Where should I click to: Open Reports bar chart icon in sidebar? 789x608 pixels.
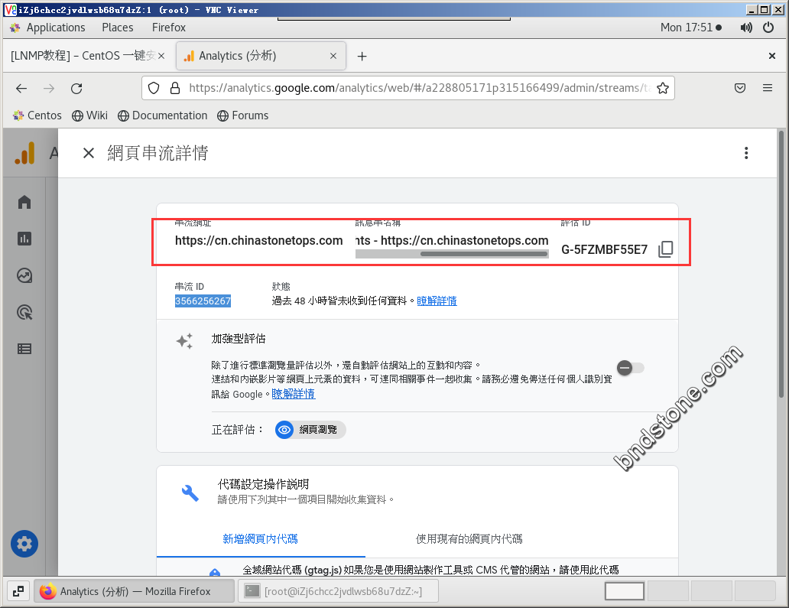pos(24,239)
